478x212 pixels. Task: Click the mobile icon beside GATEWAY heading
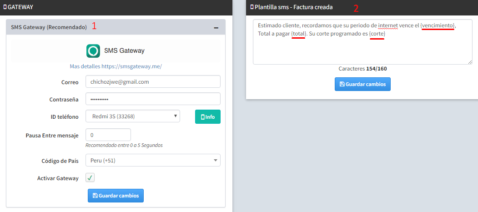(5, 7)
